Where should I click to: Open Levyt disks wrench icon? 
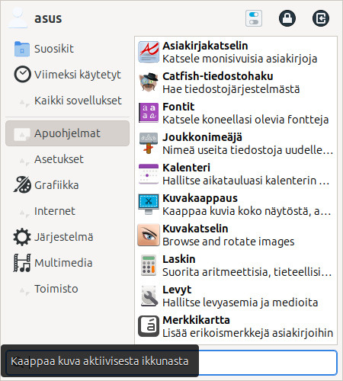149,296
